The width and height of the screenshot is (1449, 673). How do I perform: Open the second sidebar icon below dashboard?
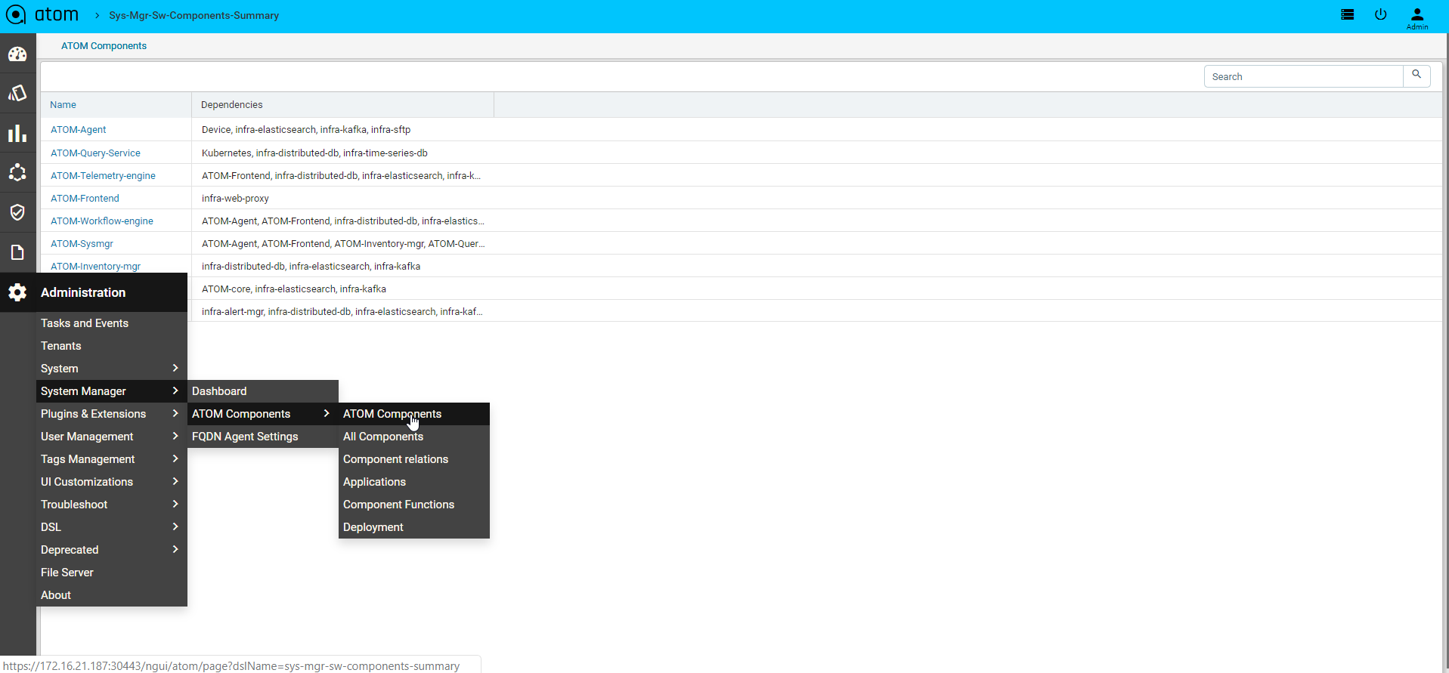point(17,93)
